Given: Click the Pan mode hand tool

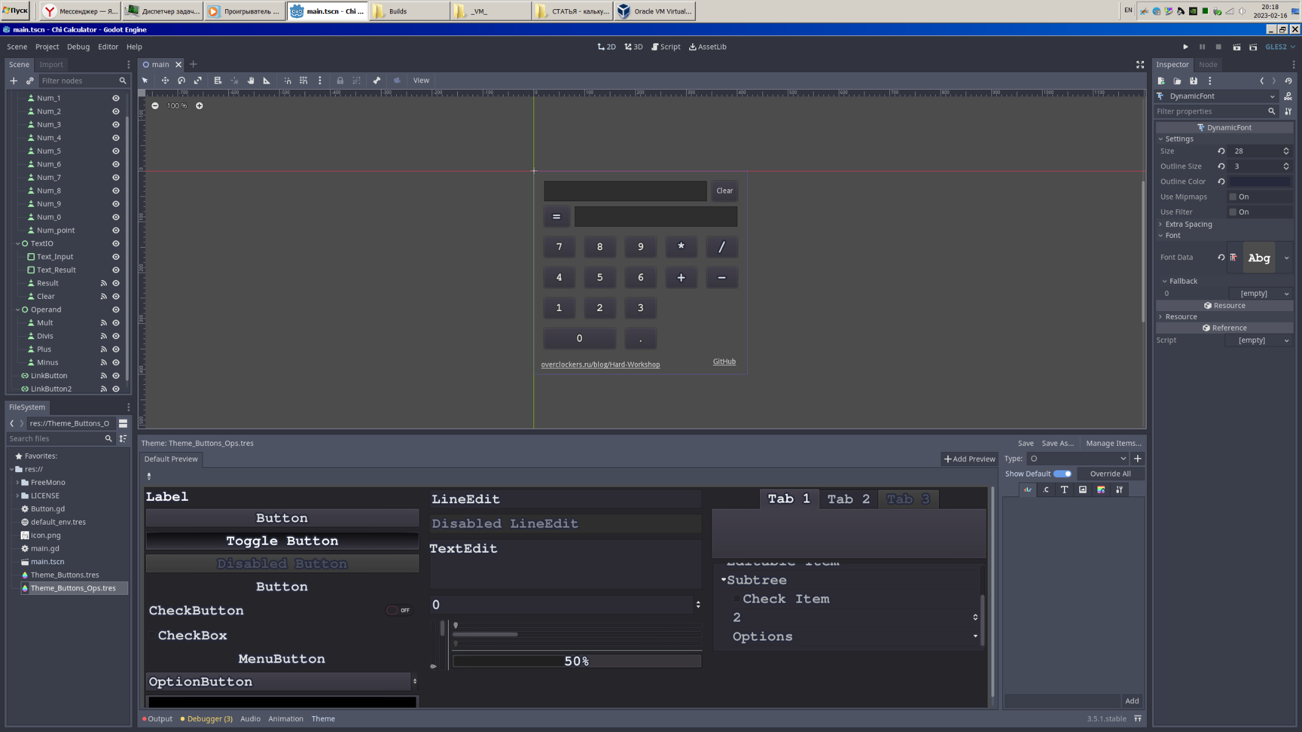Looking at the screenshot, I should [251, 81].
